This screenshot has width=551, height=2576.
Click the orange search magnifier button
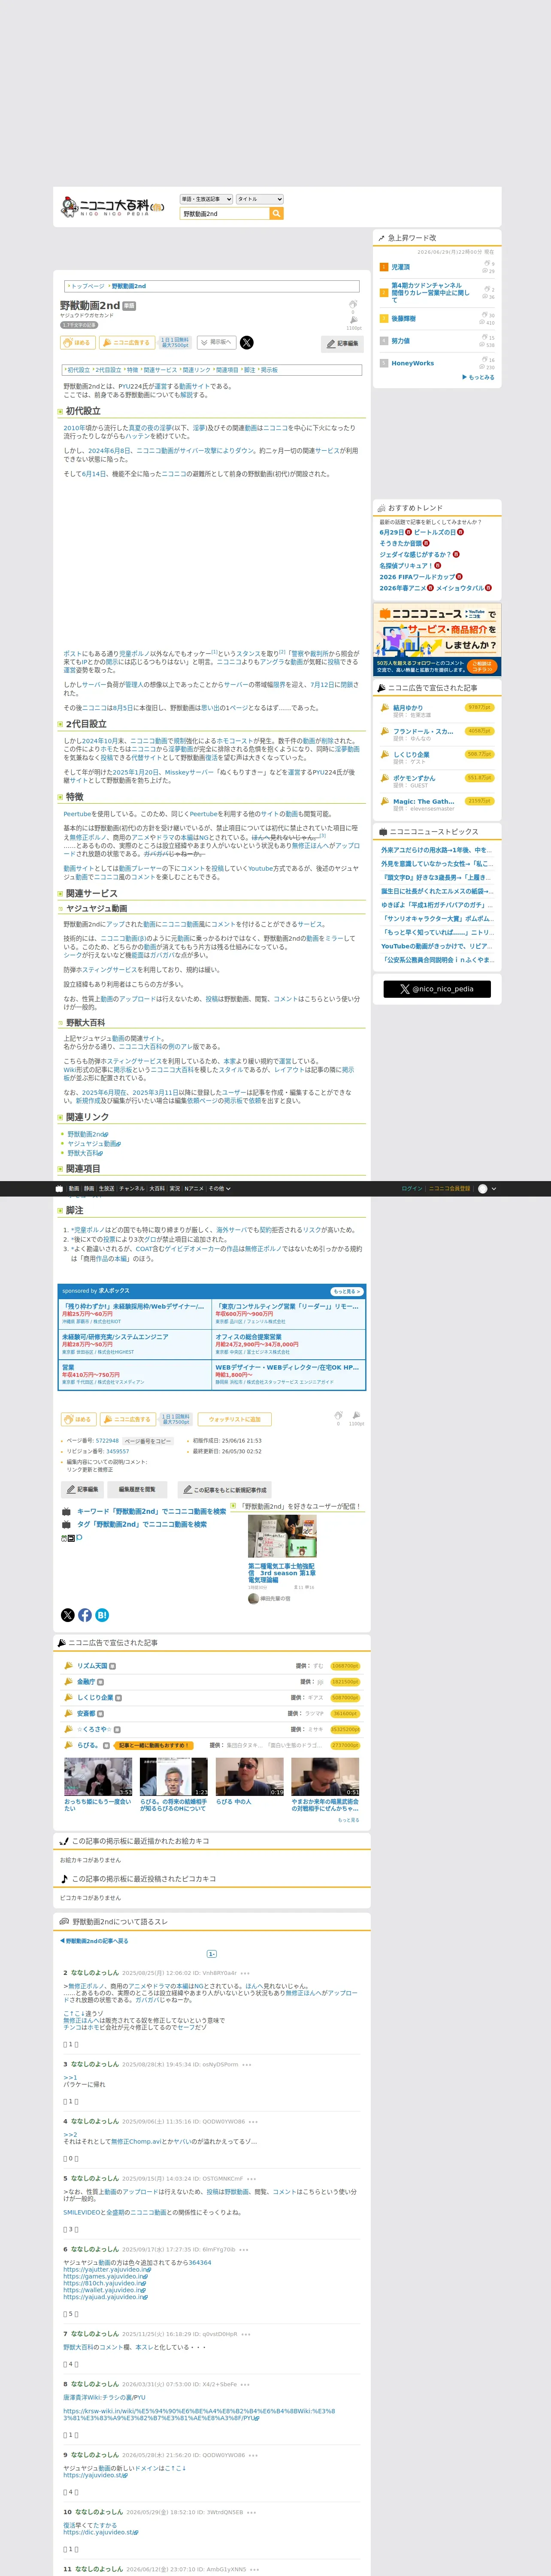click(x=277, y=213)
